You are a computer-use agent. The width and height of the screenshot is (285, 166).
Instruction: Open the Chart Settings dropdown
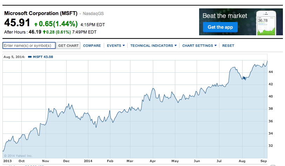(x=199, y=46)
